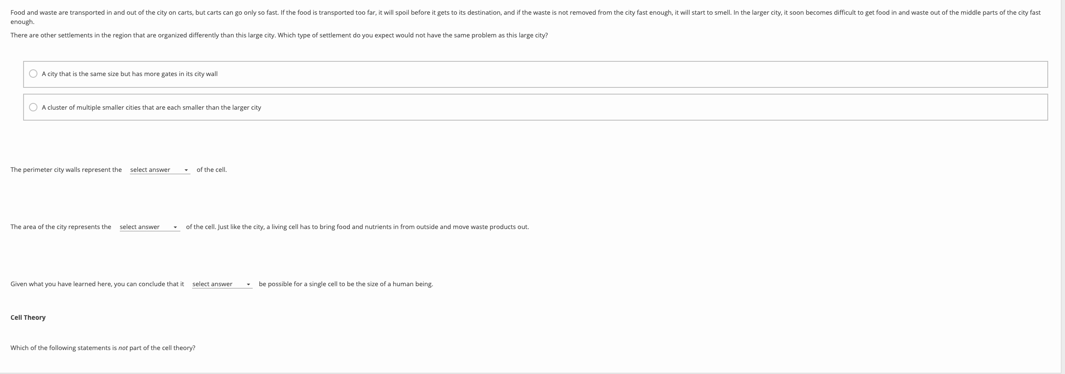Click the sentence 'Just like the city, a living cell'
Screen dimensions: 1065x374
(x=373, y=227)
